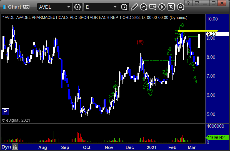Click the Dec label on time axis
This screenshot has height=151, width=230.
pos(130,147)
